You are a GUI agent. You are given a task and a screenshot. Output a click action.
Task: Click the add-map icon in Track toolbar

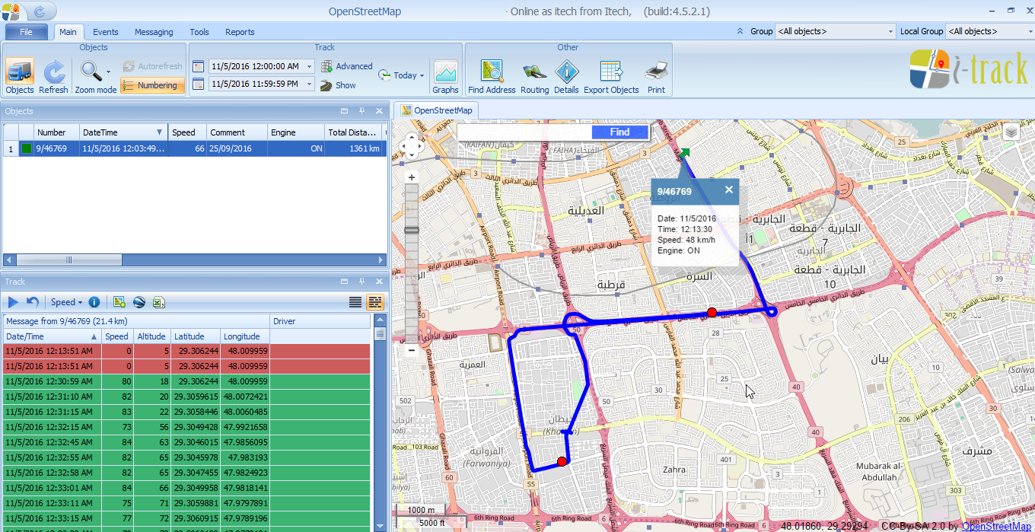[x=119, y=302]
